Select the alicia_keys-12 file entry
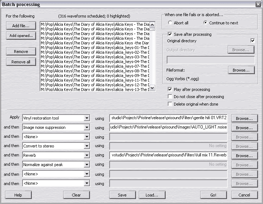The height and width of the screenshot is (204, 263). tap(95, 85)
